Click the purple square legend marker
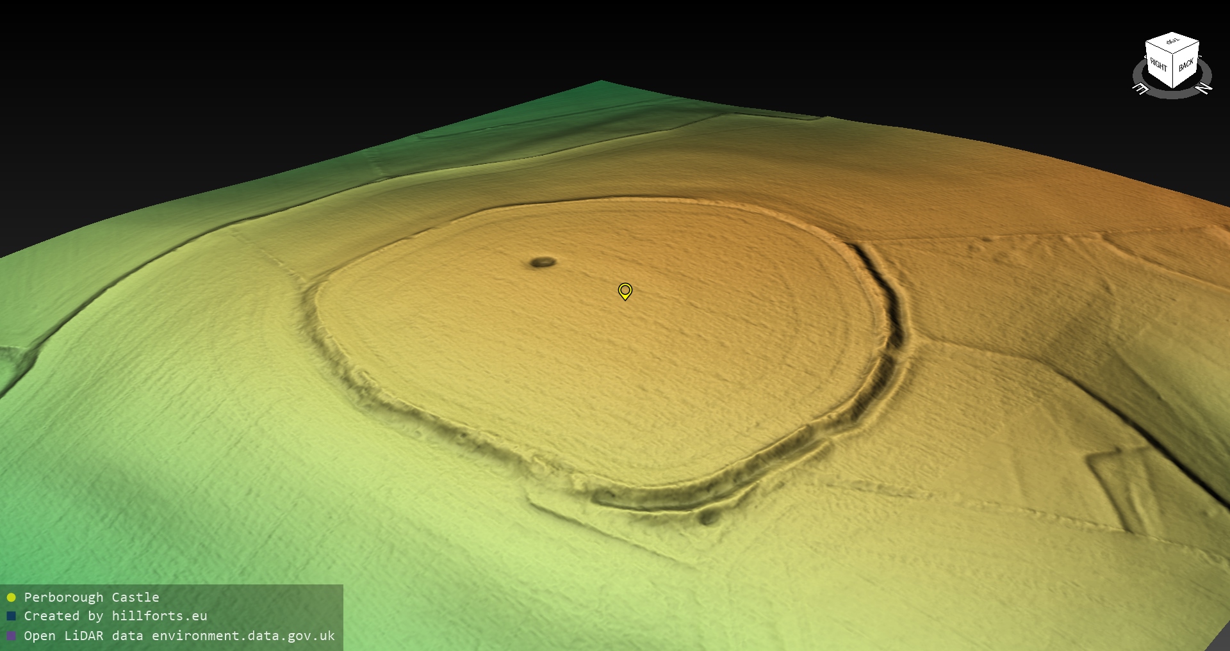This screenshot has height=651, width=1230. coord(11,636)
